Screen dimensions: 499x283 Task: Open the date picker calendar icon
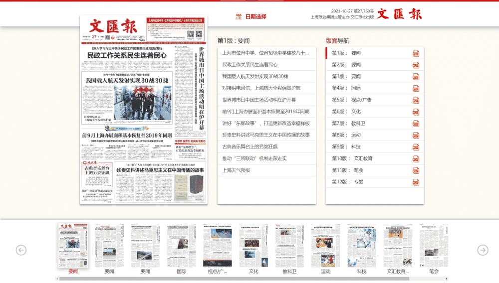click(x=239, y=17)
